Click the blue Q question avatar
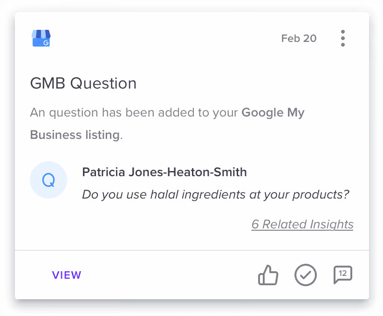Screen dimensions: 383x316 pyautogui.click(x=48, y=180)
